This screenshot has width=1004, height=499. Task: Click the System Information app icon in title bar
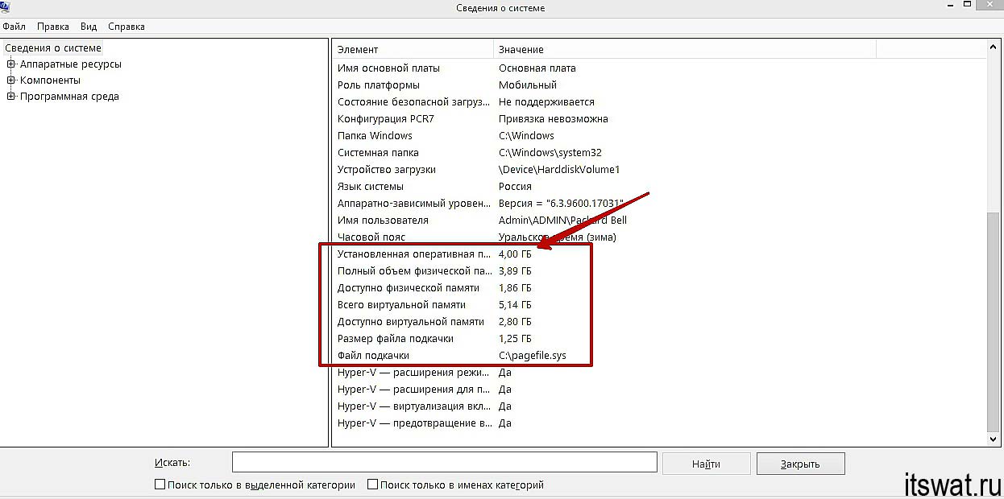click(x=7, y=5)
